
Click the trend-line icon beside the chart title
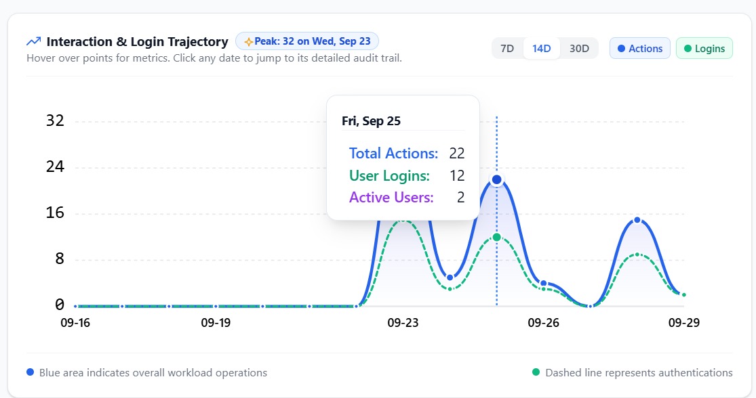(33, 41)
